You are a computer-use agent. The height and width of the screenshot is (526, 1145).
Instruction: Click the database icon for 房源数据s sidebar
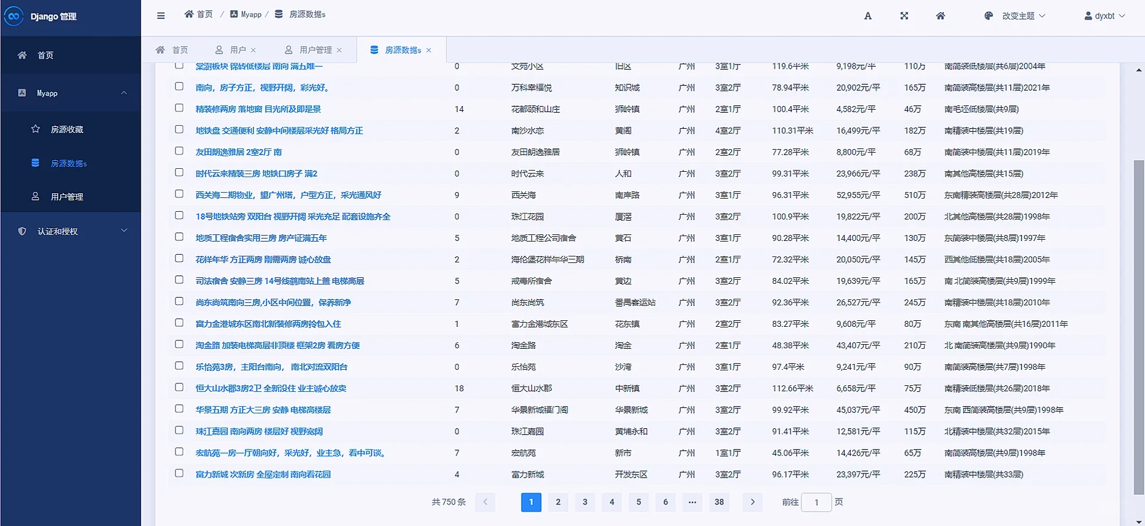(35, 163)
